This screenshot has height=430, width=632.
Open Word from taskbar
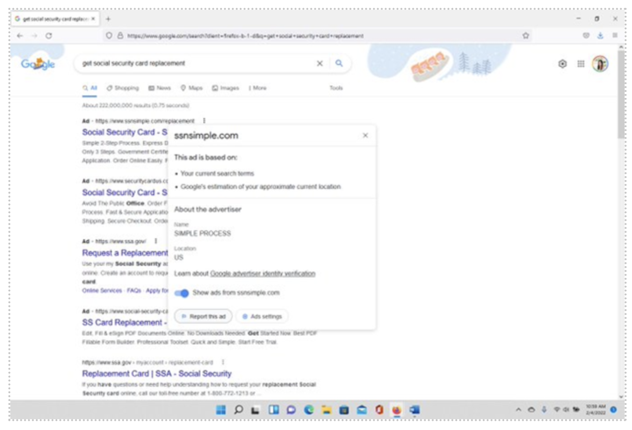(x=414, y=410)
